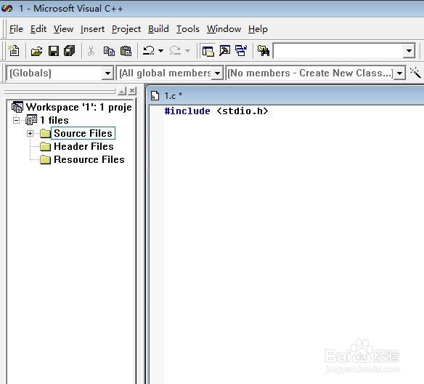Click the Open file toolbar icon
Screen dimensions: 424x384
point(36,51)
